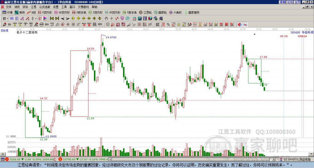Toggle the yin-yang icon

point(240,25)
